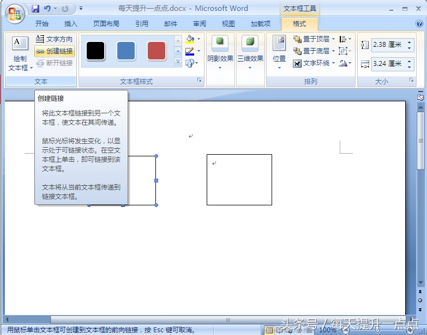Image resolution: width=427 pixels, height=335 pixels.
Task: Click the Draw Text Box icon
Action: pyautogui.click(x=20, y=44)
